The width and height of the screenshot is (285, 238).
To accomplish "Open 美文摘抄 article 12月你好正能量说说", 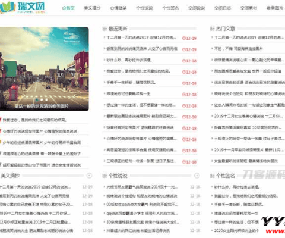I will pyautogui.click(x=35, y=222).
